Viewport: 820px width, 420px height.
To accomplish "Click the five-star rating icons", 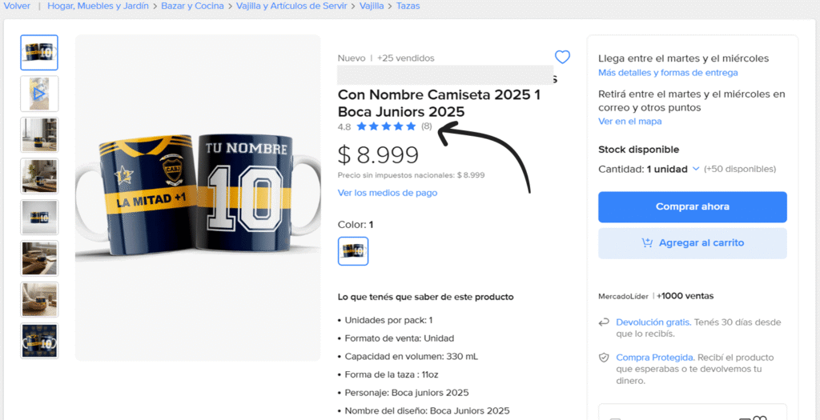I will 386,126.
